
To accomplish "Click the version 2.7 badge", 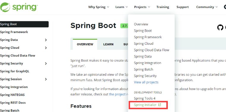I will click(124, 26).
